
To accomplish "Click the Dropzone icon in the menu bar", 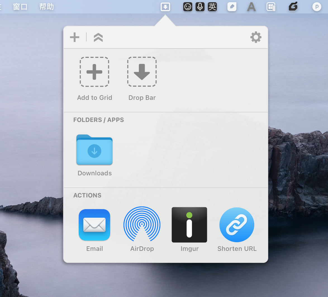I will pyautogui.click(x=165, y=7).
